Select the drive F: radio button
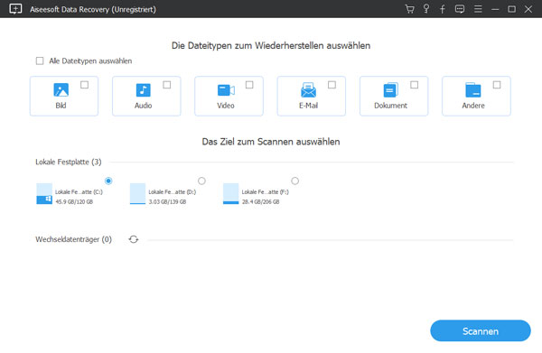The height and width of the screenshot is (353, 542). 294,181
